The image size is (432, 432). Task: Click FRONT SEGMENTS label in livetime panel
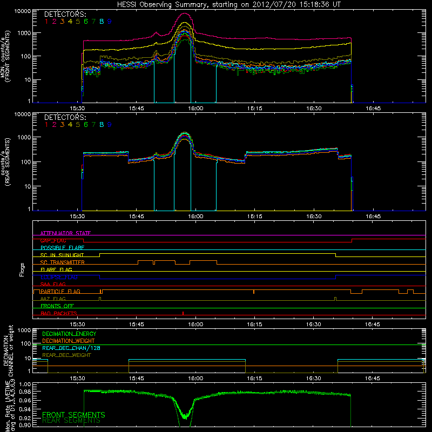click(73, 415)
